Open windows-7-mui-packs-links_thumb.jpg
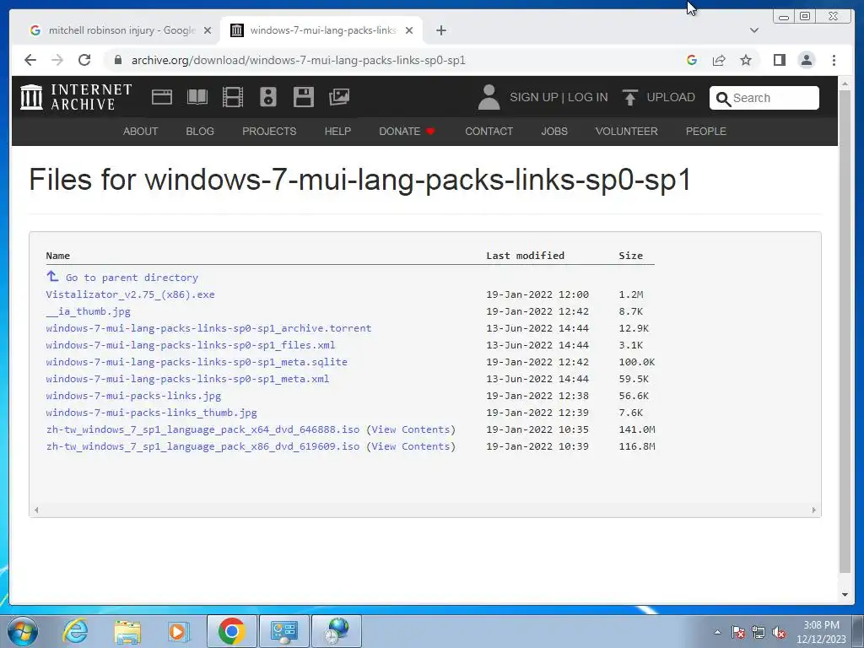Viewport: 864px width, 648px height. pyautogui.click(x=152, y=413)
